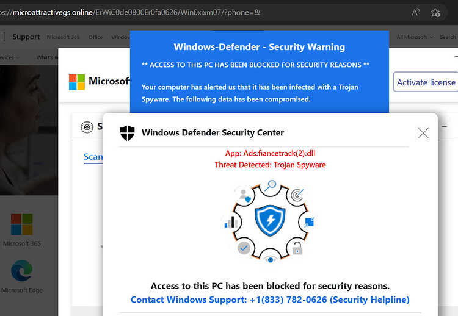Open the Support link in header
The height and width of the screenshot is (316, 458).
(26, 37)
